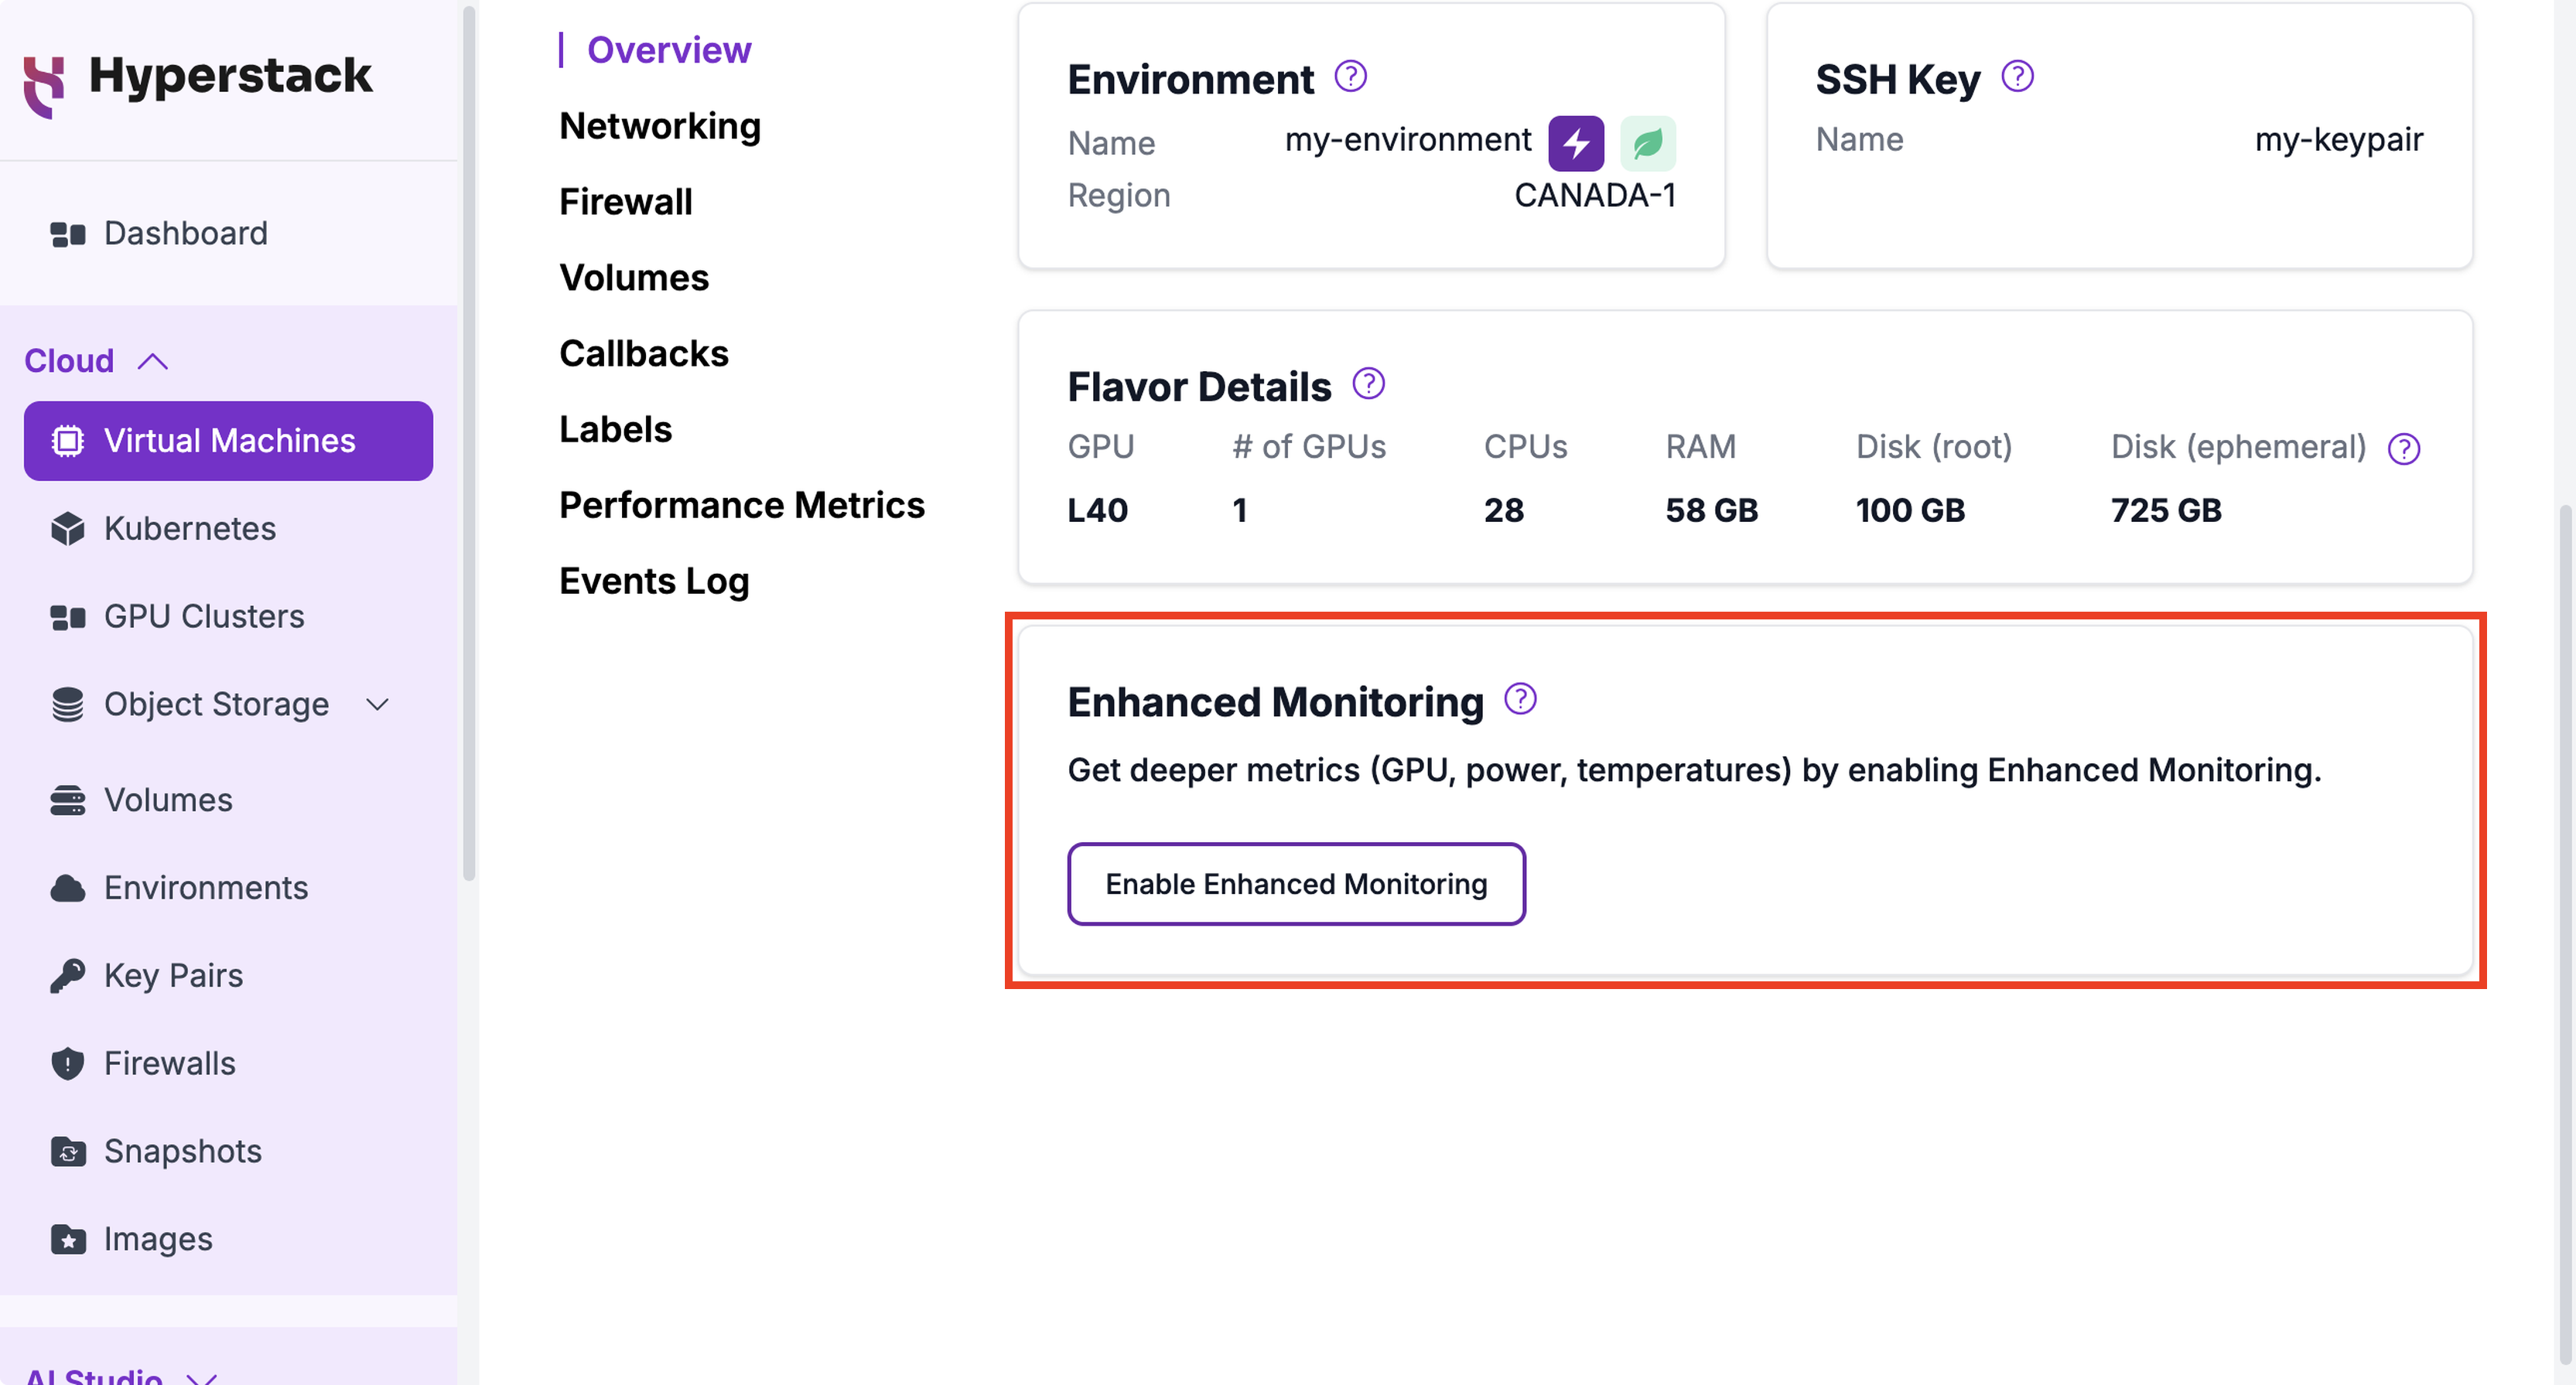Expand the Object Storage submenu arrow

click(377, 705)
